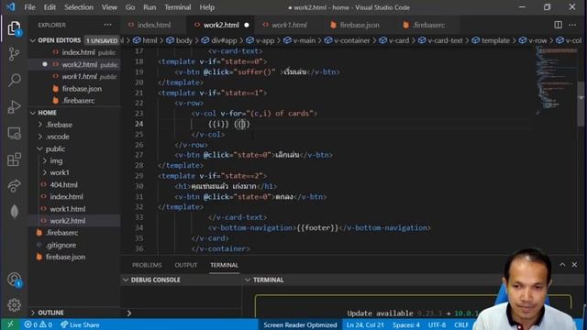The height and width of the screenshot is (330, 587).
Task: Open the Search view
Action: tap(15, 80)
